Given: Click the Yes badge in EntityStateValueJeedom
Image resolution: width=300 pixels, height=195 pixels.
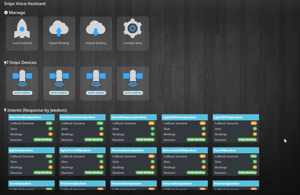Looking at the screenshot, I should click(x=100, y=123).
